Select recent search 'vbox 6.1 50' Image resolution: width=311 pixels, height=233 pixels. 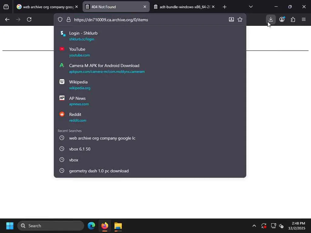[x=150, y=149]
